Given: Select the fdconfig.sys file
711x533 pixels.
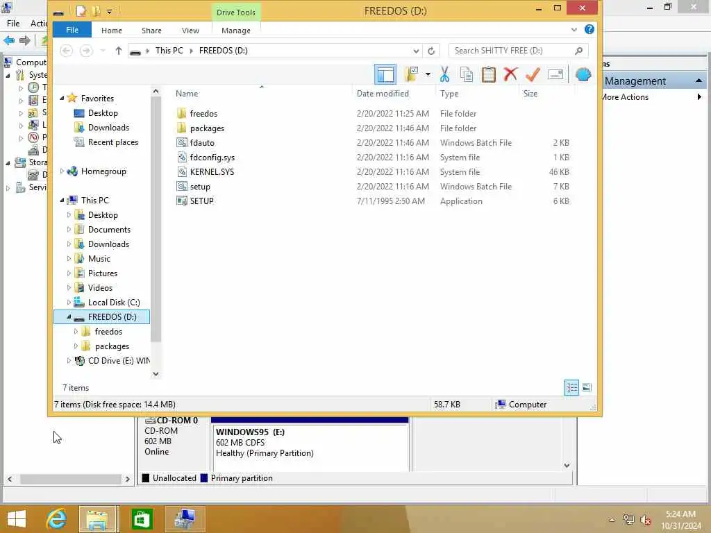Looking at the screenshot, I should 212,158.
